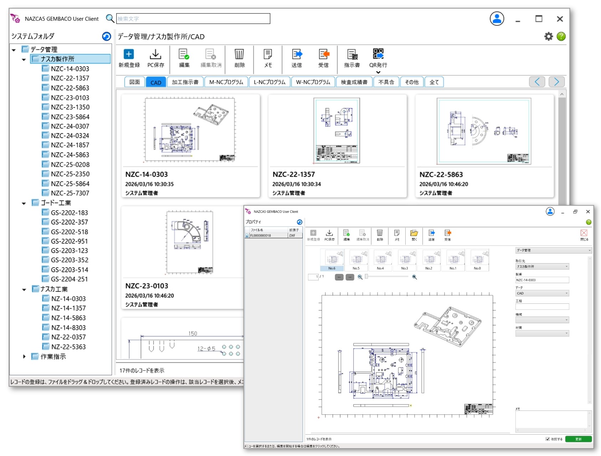The image size is (601, 456).
Task: Select No.3 revision thumbnail
Action: [405, 260]
